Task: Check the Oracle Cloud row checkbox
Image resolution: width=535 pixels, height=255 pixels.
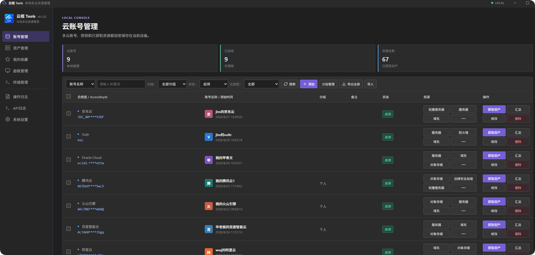Action: (x=68, y=159)
